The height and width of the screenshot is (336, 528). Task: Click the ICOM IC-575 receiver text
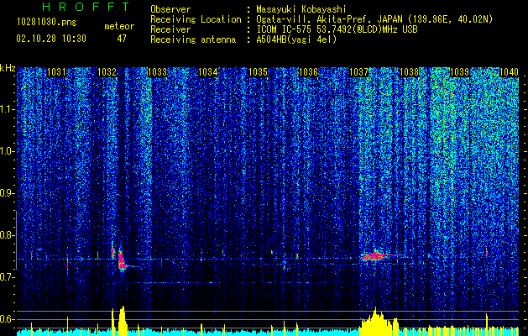(x=337, y=29)
